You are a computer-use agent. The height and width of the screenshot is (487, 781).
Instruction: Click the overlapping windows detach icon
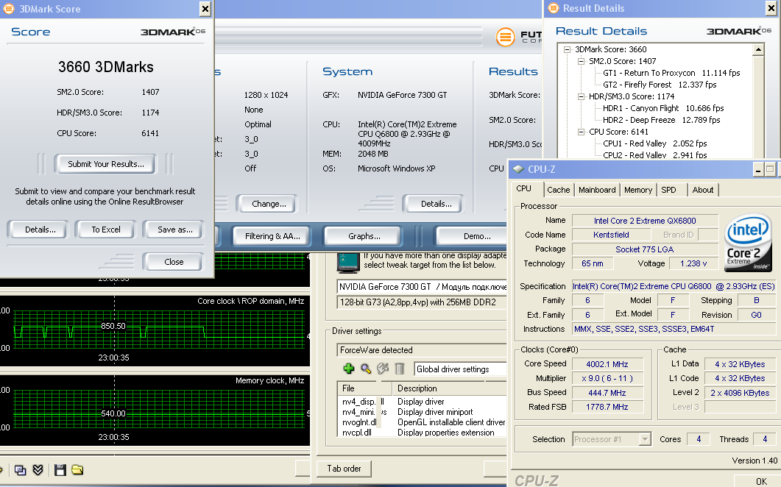click(21, 469)
